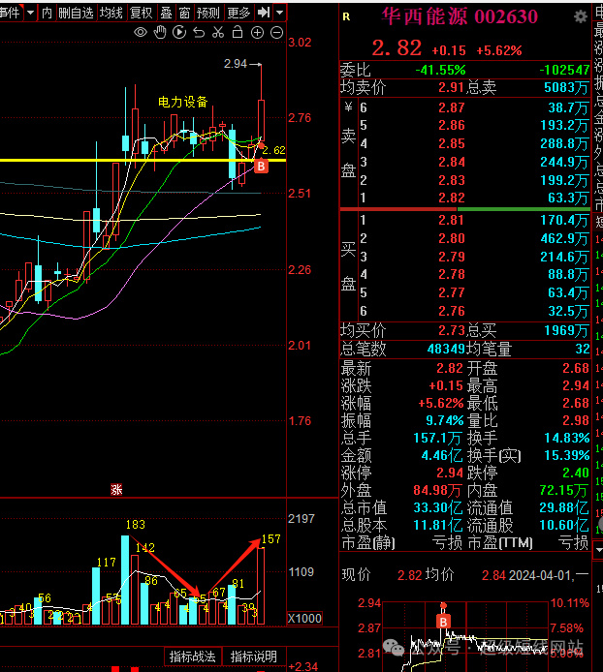Toggle the chart lock icon
This screenshot has width=603, height=672.
point(238,32)
